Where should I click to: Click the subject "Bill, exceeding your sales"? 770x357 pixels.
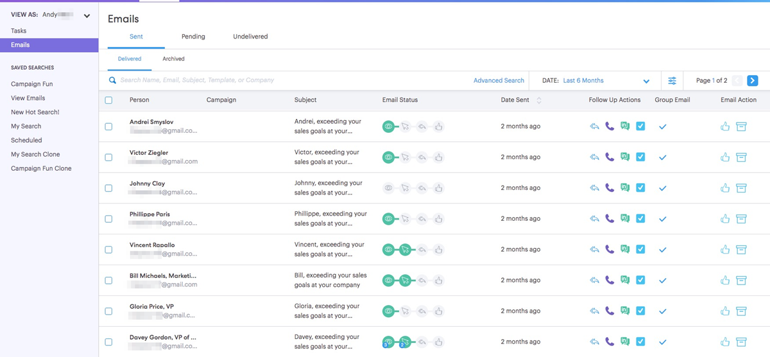pyautogui.click(x=330, y=275)
